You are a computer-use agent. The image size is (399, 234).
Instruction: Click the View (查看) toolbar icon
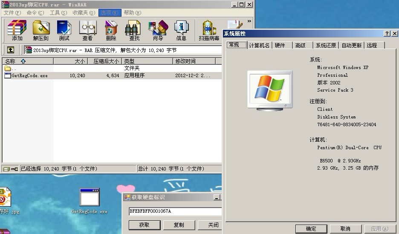coord(87,31)
